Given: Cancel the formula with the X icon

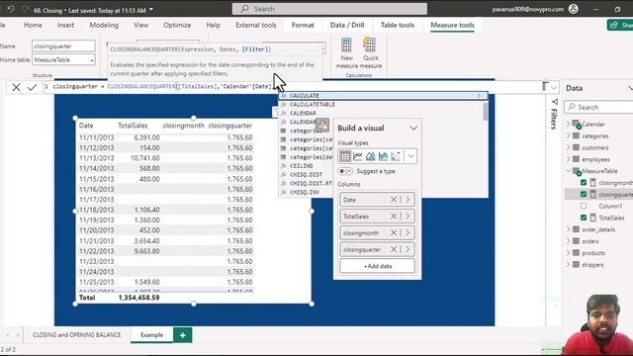Looking at the screenshot, I should (x=16, y=87).
